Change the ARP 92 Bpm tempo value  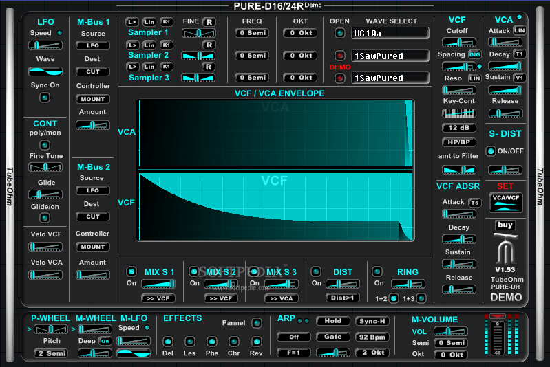pos(372,337)
